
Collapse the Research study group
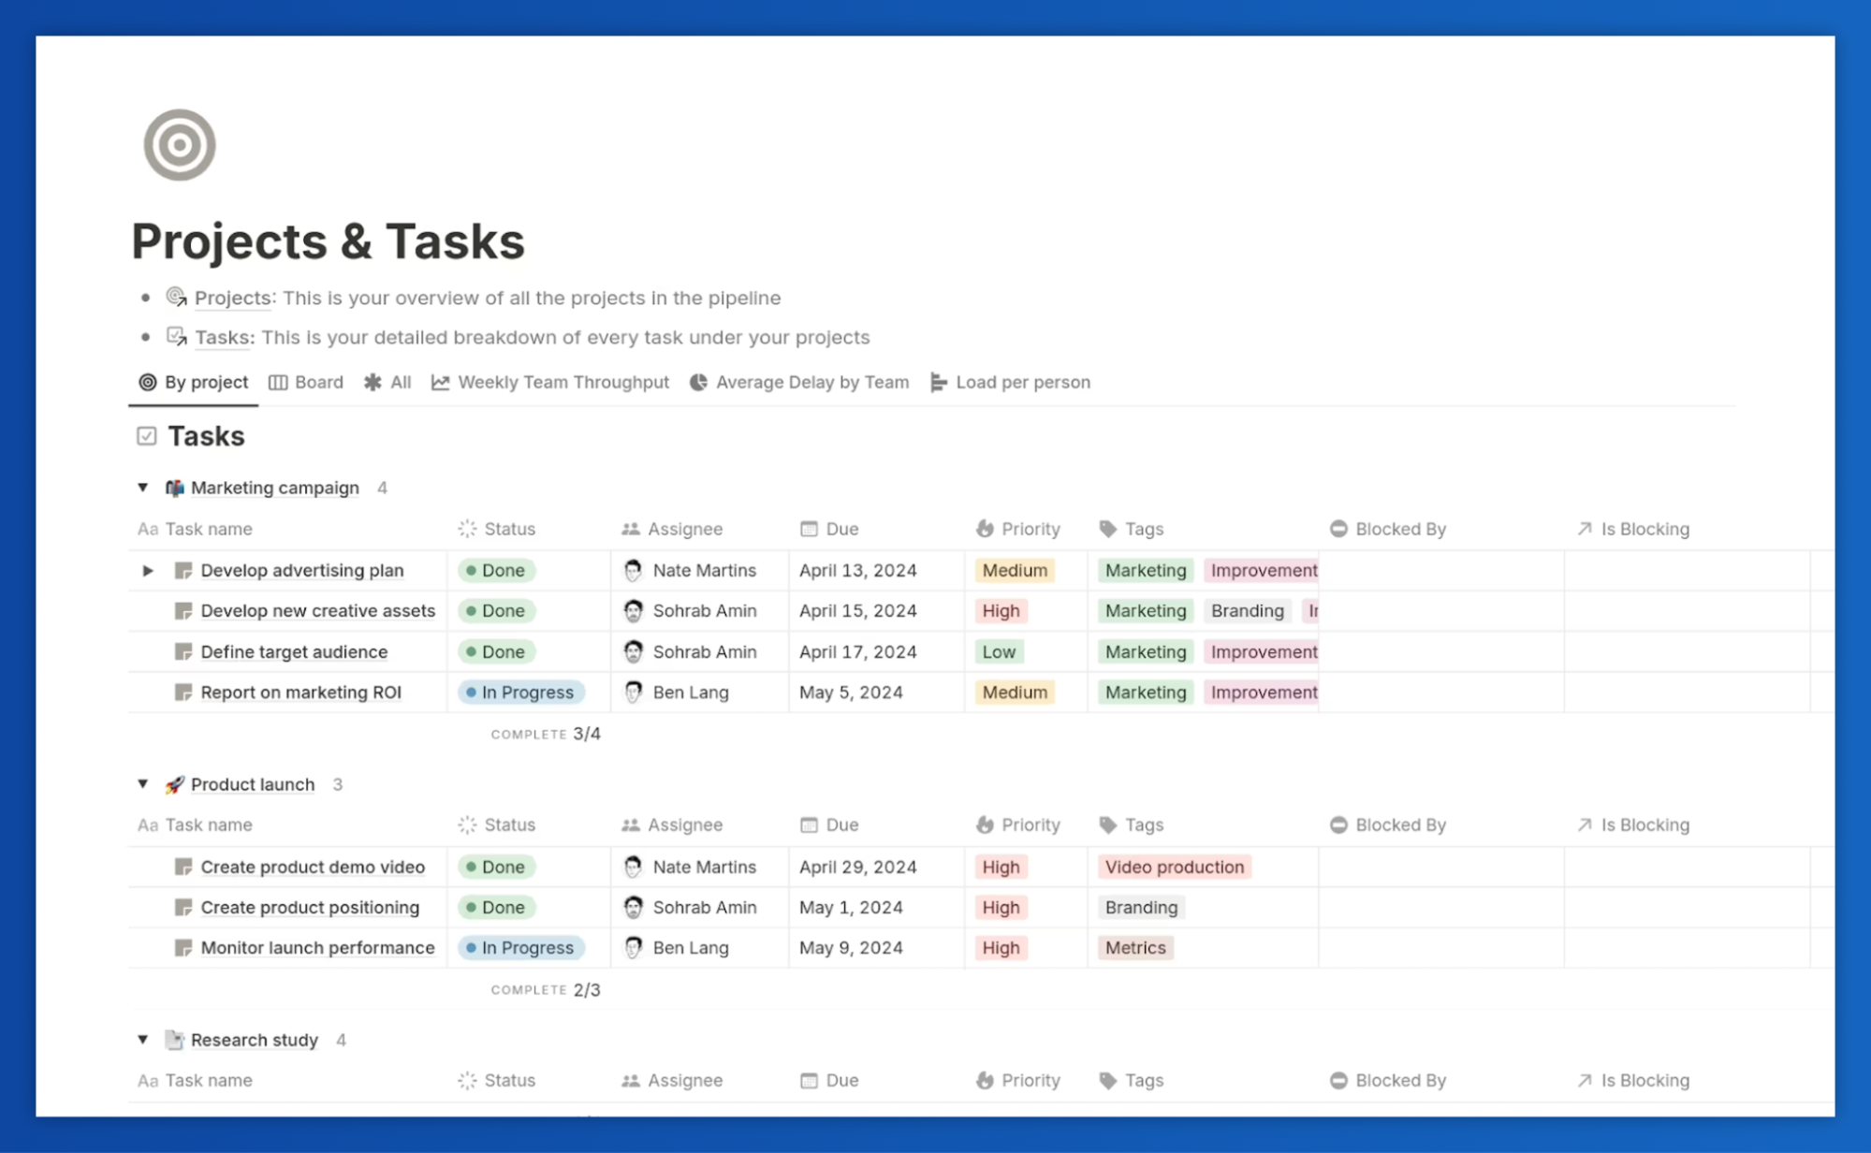click(x=143, y=1040)
